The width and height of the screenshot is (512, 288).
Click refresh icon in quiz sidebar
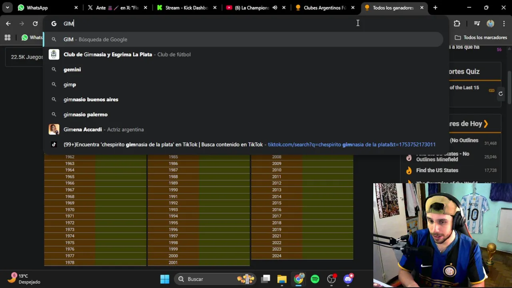[x=500, y=94]
